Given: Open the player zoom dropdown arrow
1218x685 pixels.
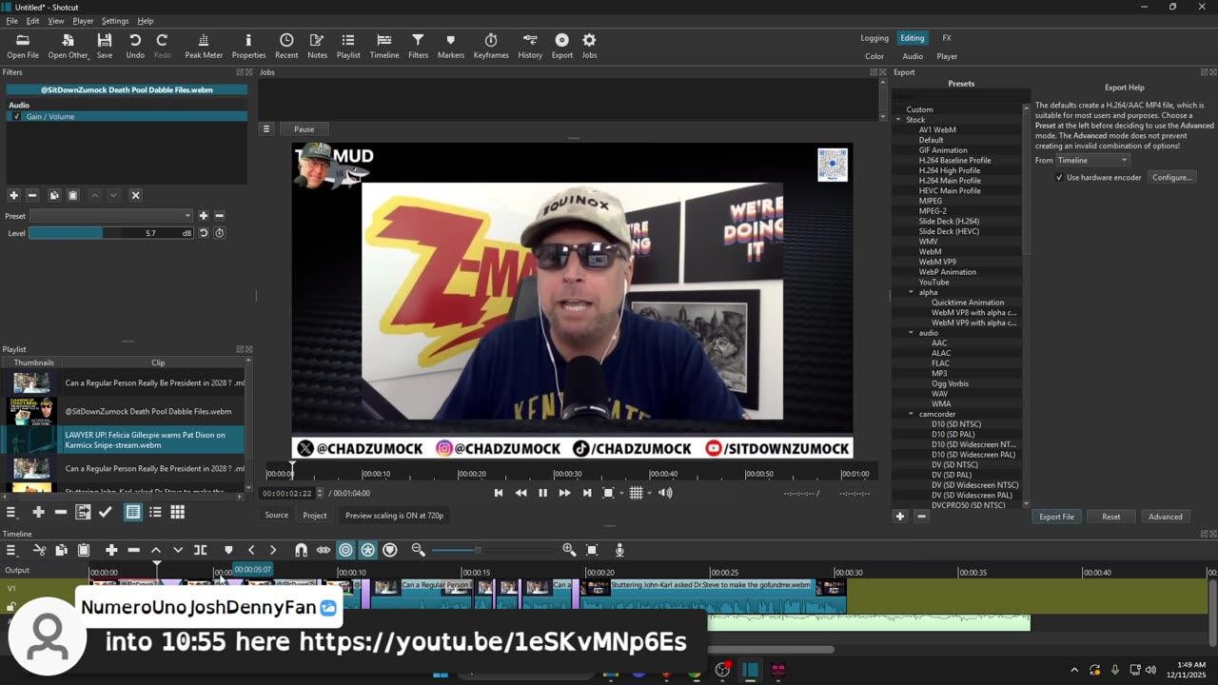Looking at the screenshot, I should 621,493.
